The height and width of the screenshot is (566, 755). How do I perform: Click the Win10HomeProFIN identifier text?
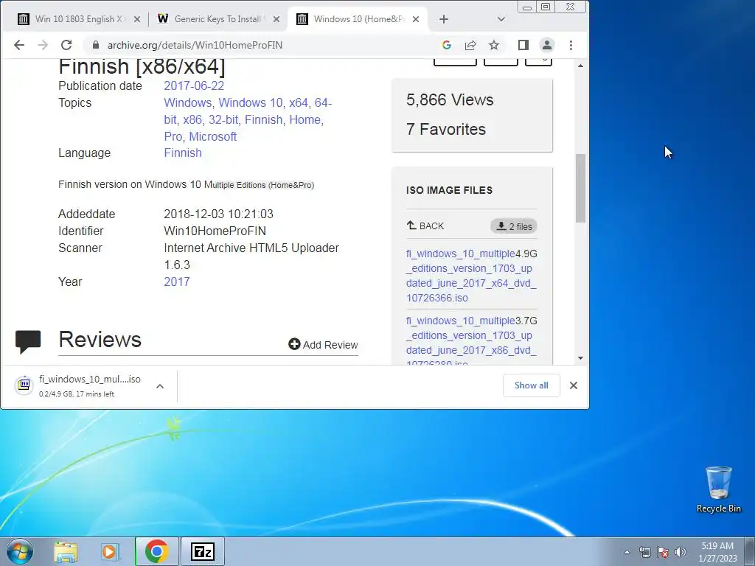[215, 231]
